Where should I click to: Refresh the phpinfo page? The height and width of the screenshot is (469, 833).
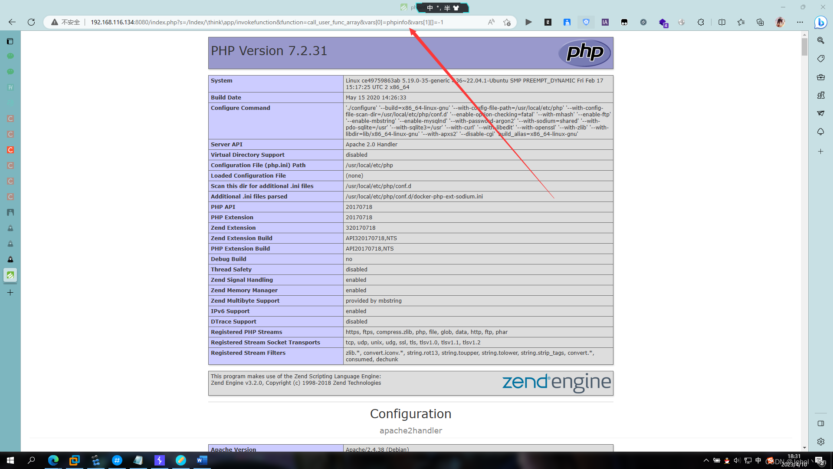coord(31,22)
